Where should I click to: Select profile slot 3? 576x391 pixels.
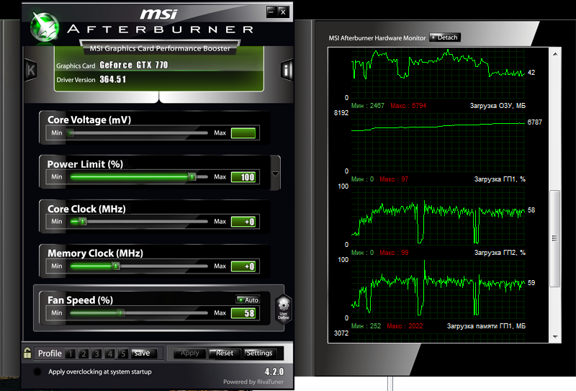(97, 354)
